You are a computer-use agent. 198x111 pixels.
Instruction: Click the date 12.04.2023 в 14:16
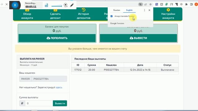140,70
